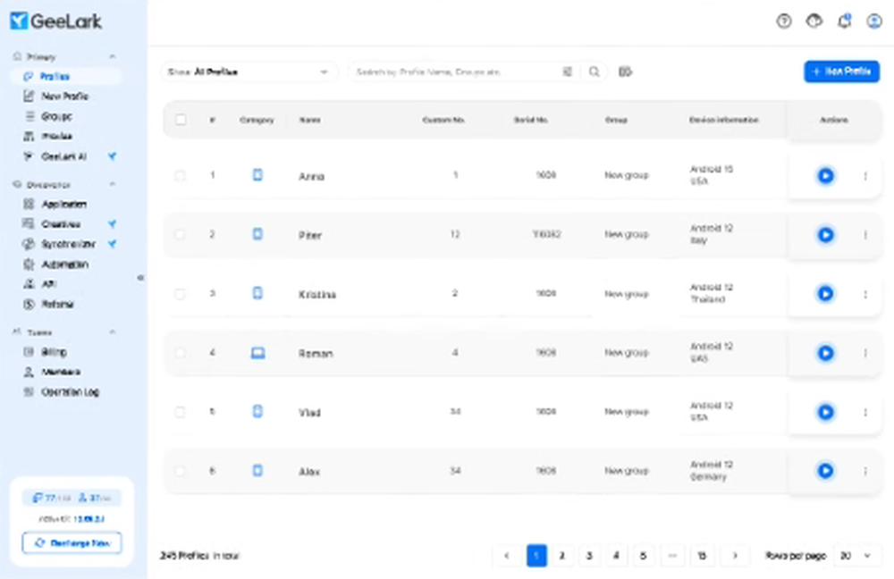Start Anna's profile with the play button
The width and height of the screenshot is (894, 579).
[825, 176]
